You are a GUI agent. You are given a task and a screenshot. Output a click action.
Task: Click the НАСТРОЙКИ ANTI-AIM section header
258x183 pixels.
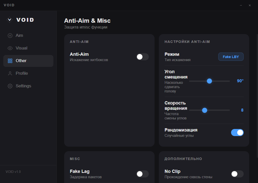tap(187, 42)
